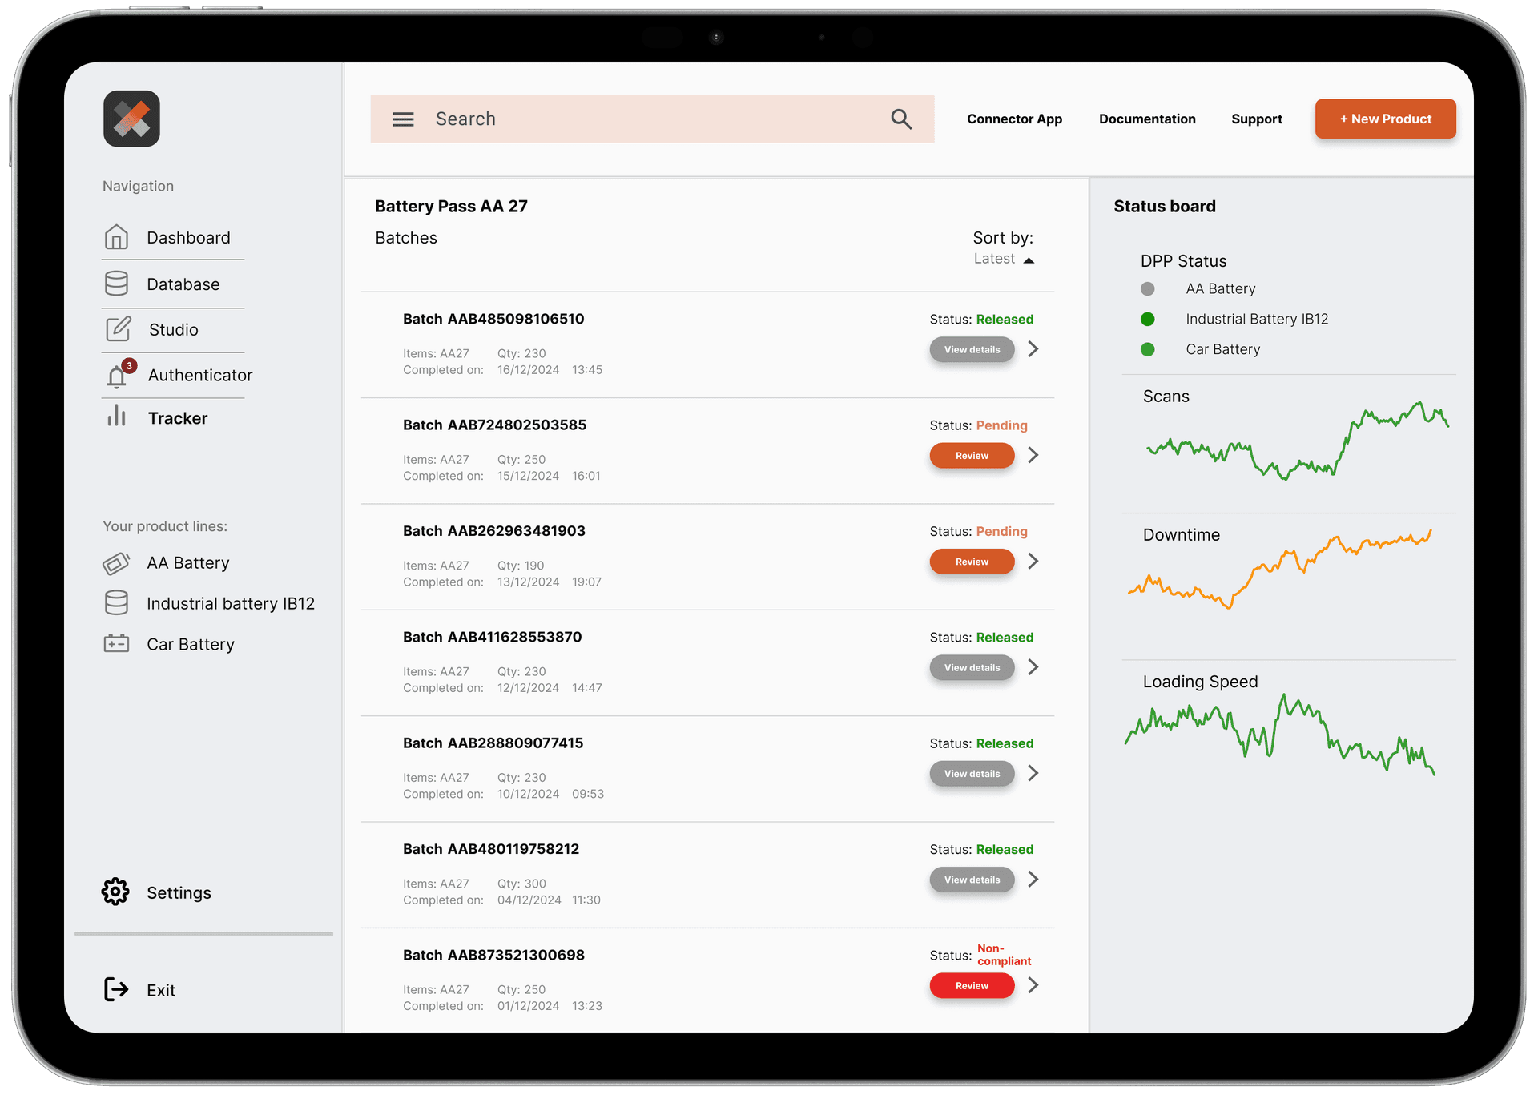Open Studio from the sidebar
This screenshot has width=1538, height=1095.
point(173,329)
